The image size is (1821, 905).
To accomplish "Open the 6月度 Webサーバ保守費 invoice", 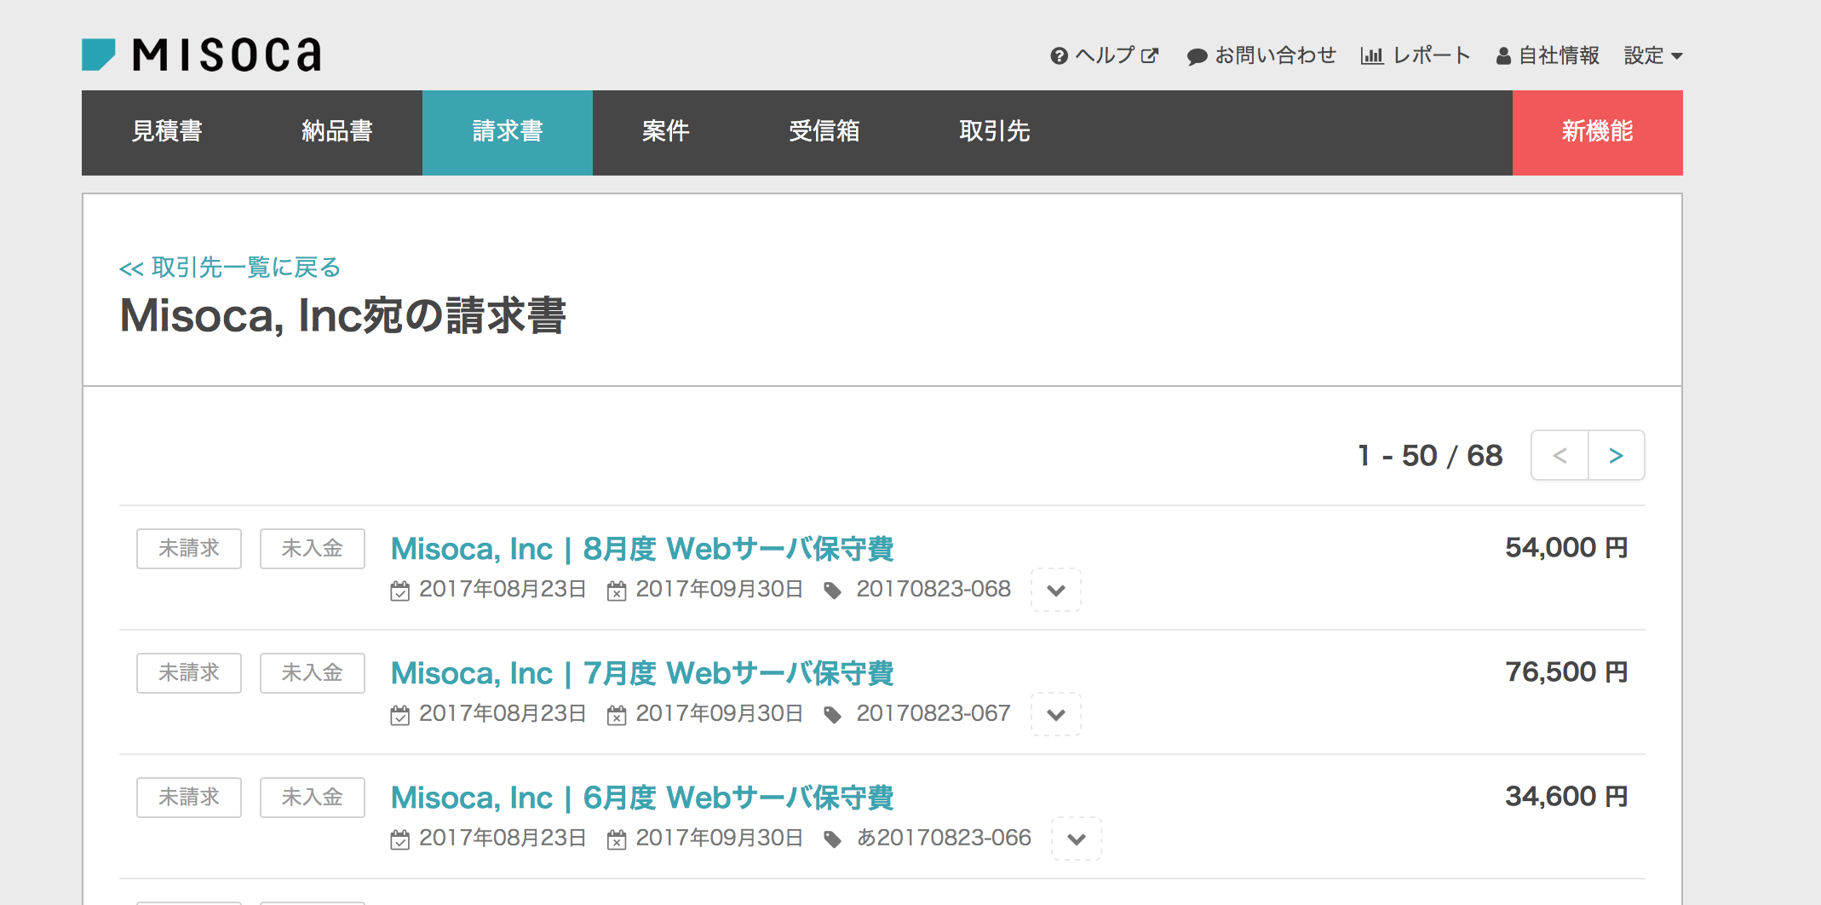I will (x=642, y=798).
